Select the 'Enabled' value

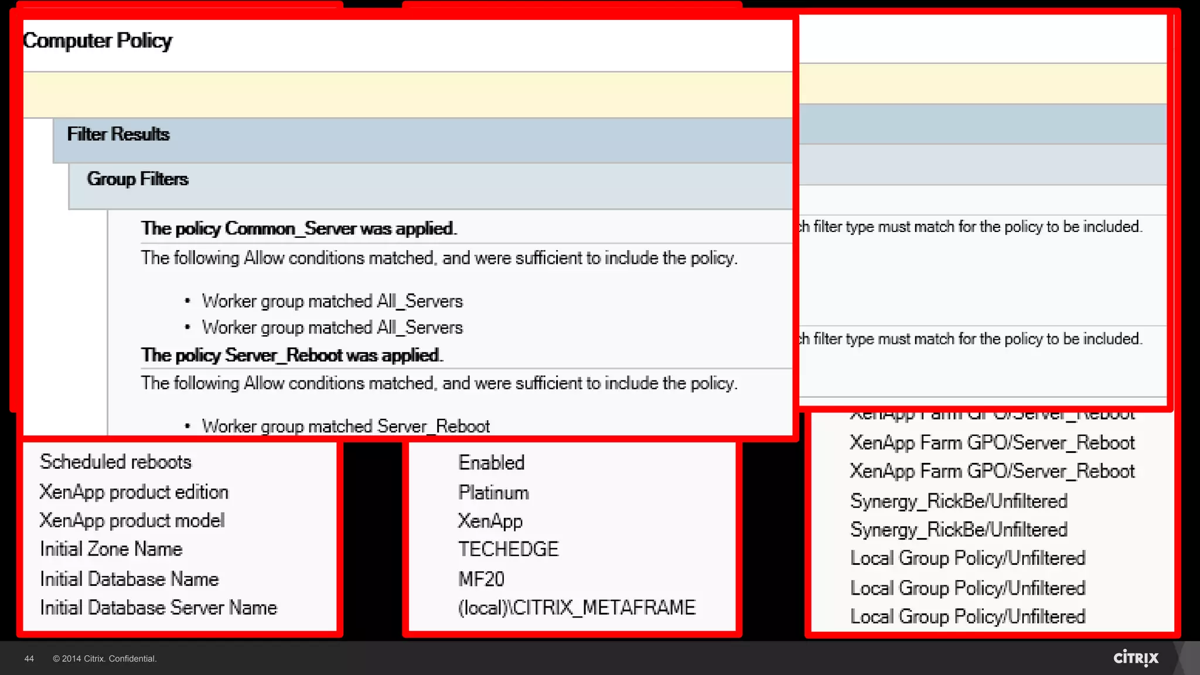click(x=491, y=462)
